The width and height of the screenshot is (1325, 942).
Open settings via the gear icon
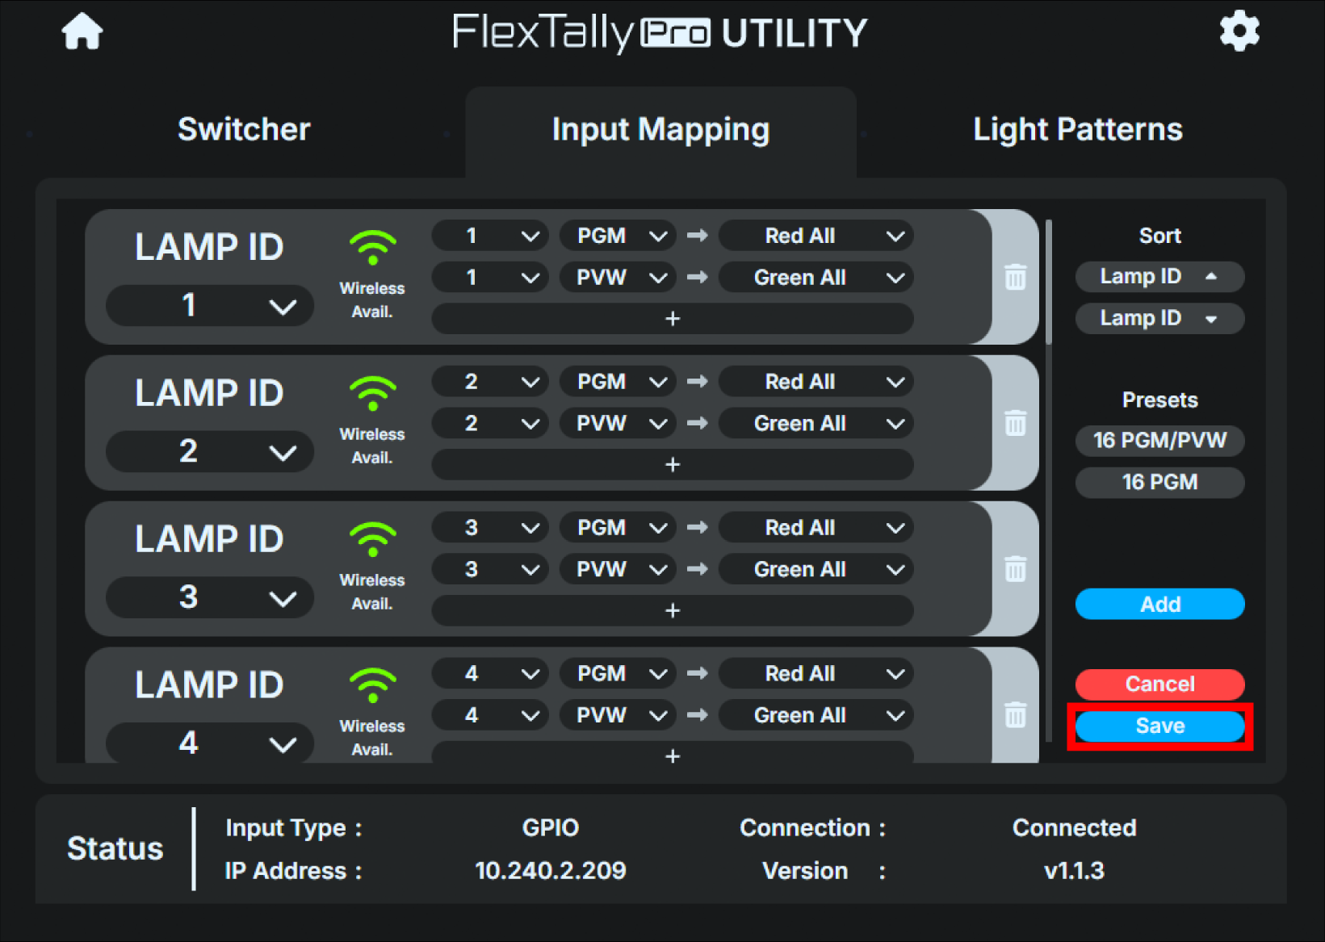pos(1239,31)
